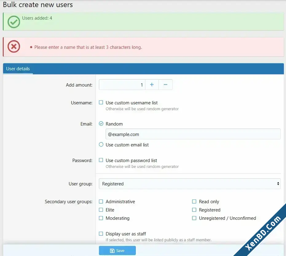The height and width of the screenshot is (256, 286).
Task: Click the 'Add amount:' label
Action: (x=79, y=85)
